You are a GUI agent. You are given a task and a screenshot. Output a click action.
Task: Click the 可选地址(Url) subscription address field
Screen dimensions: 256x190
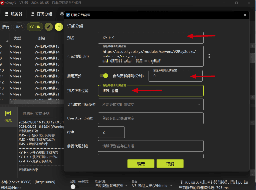coord(151,56)
